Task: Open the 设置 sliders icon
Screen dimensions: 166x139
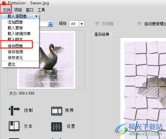Action: (x=57, y=127)
